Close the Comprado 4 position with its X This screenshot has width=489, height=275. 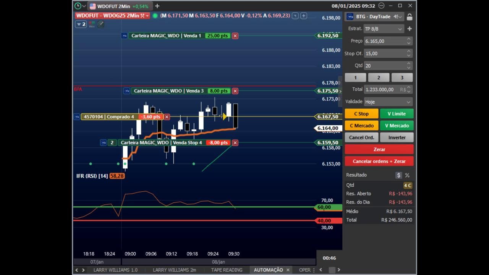pos(167,117)
